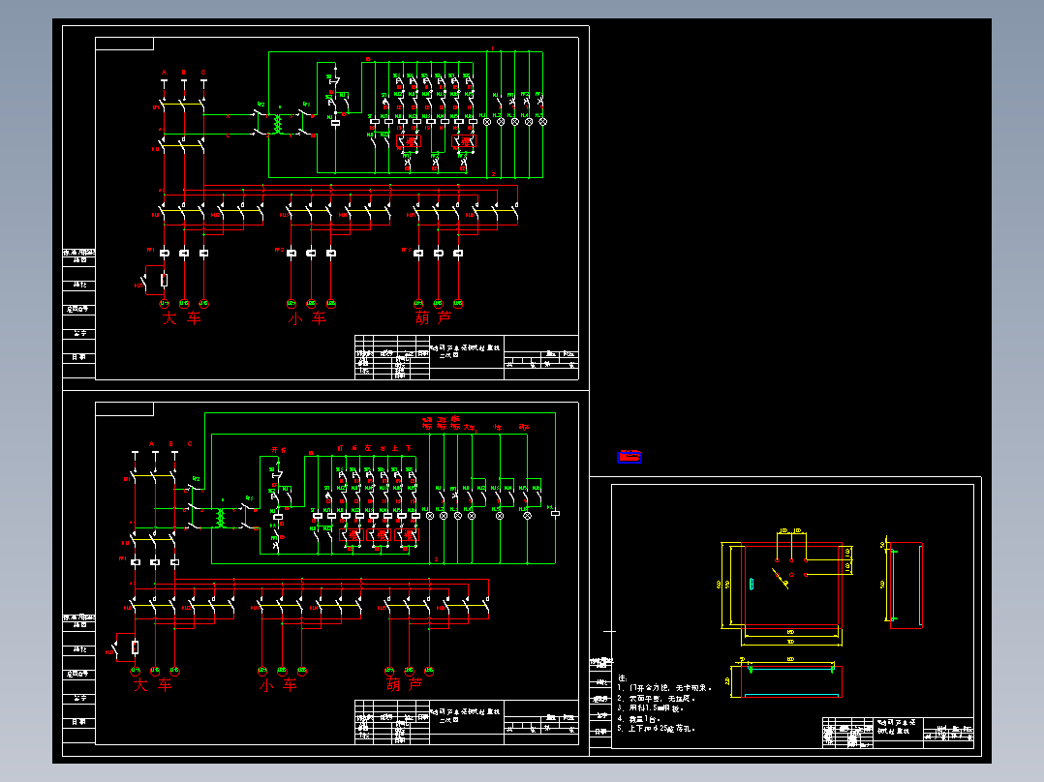
Task: Select the "小车" label in the lower schematic
Action: click(x=278, y=684)
